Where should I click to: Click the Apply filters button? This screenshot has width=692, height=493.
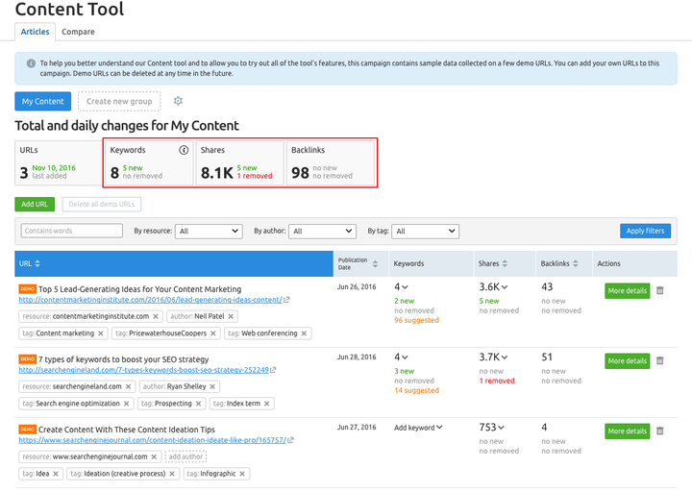(x=645, y=231)
